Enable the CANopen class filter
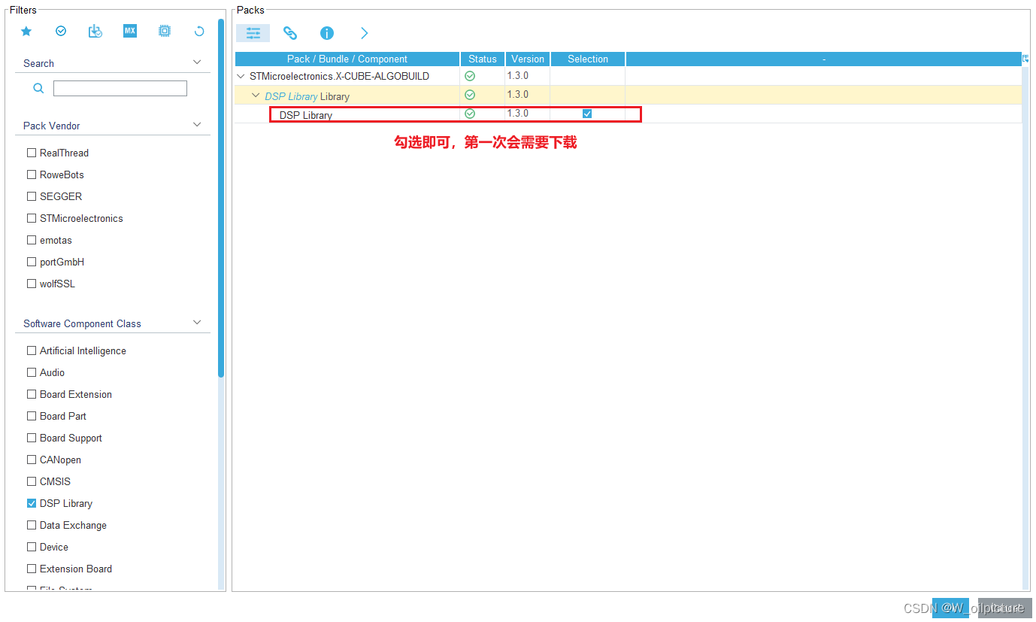 click(x=32, y=460)
